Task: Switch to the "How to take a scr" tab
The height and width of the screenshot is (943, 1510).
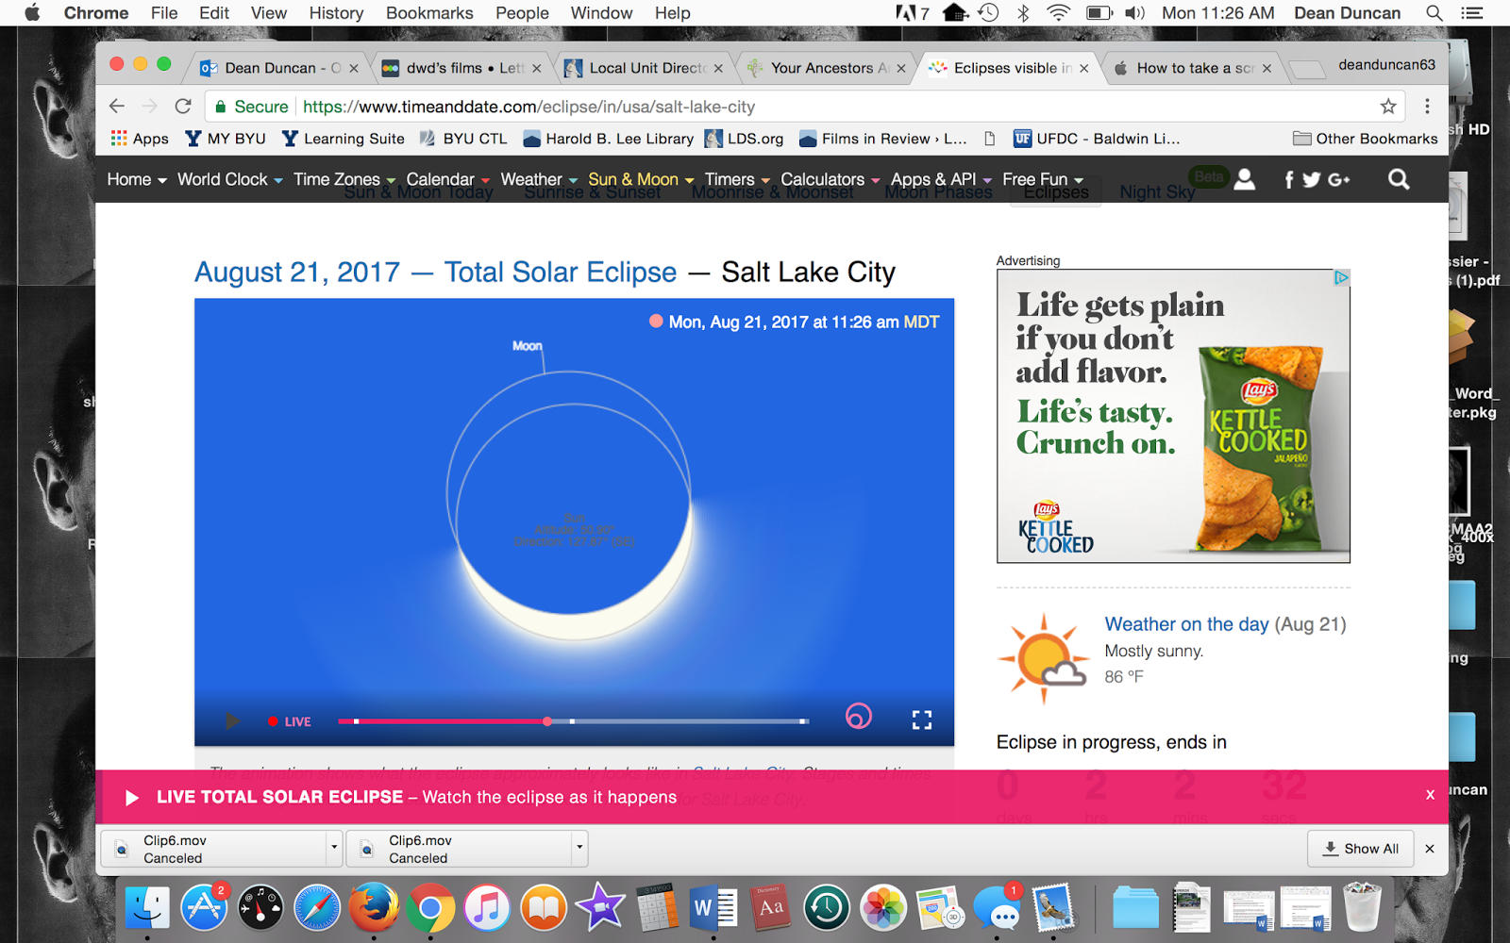Action: (1193, 68)
